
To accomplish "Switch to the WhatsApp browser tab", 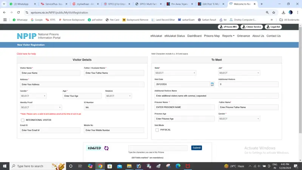I will (23, 4).
